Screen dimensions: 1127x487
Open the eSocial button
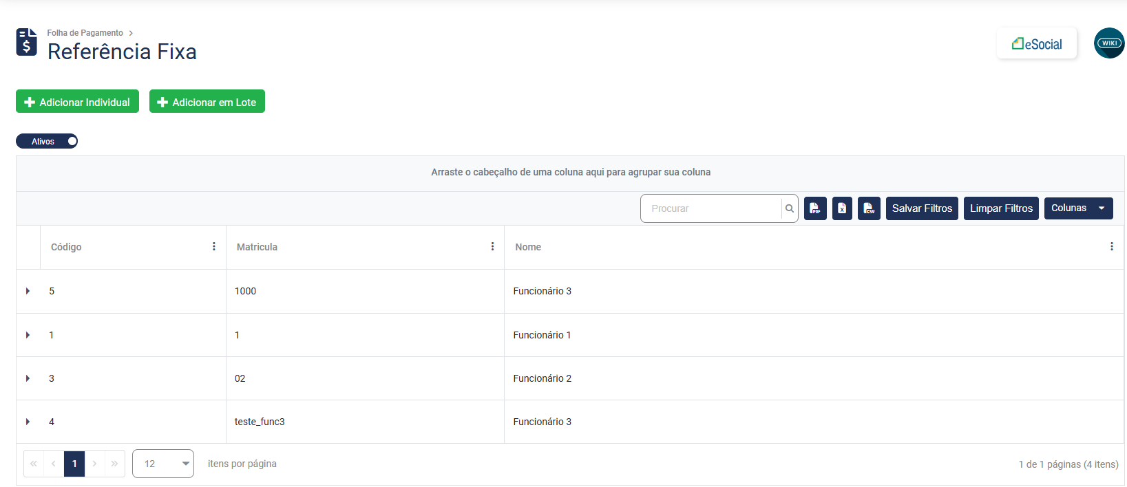click(x=1036, y=44)
